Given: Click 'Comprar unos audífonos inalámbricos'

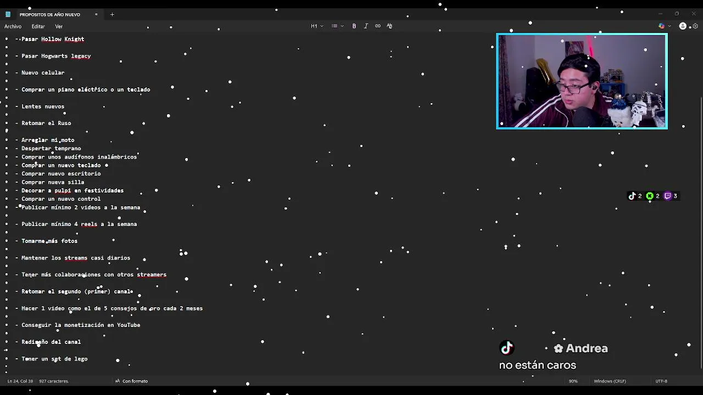Looking at the screenshot, I should pos(79,157).
